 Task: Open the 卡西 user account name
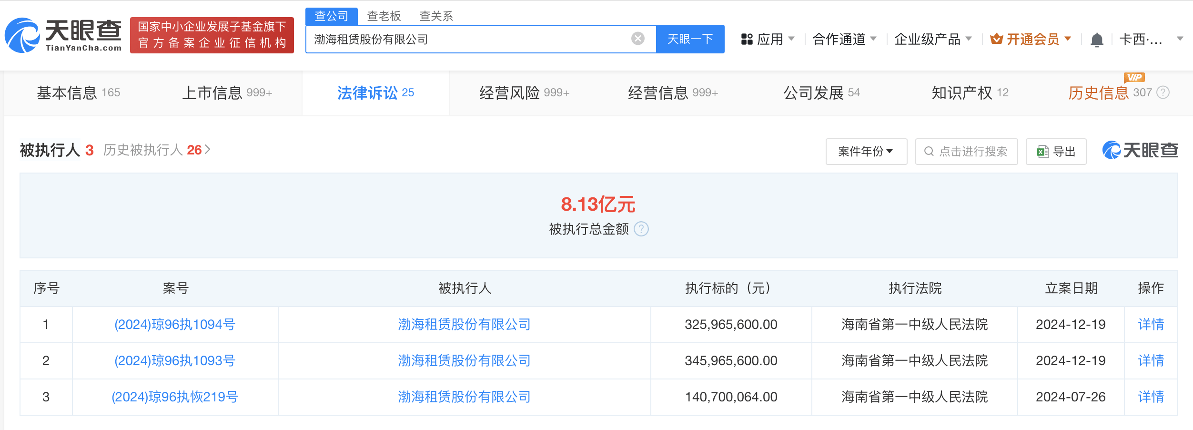coord(1141,39)
